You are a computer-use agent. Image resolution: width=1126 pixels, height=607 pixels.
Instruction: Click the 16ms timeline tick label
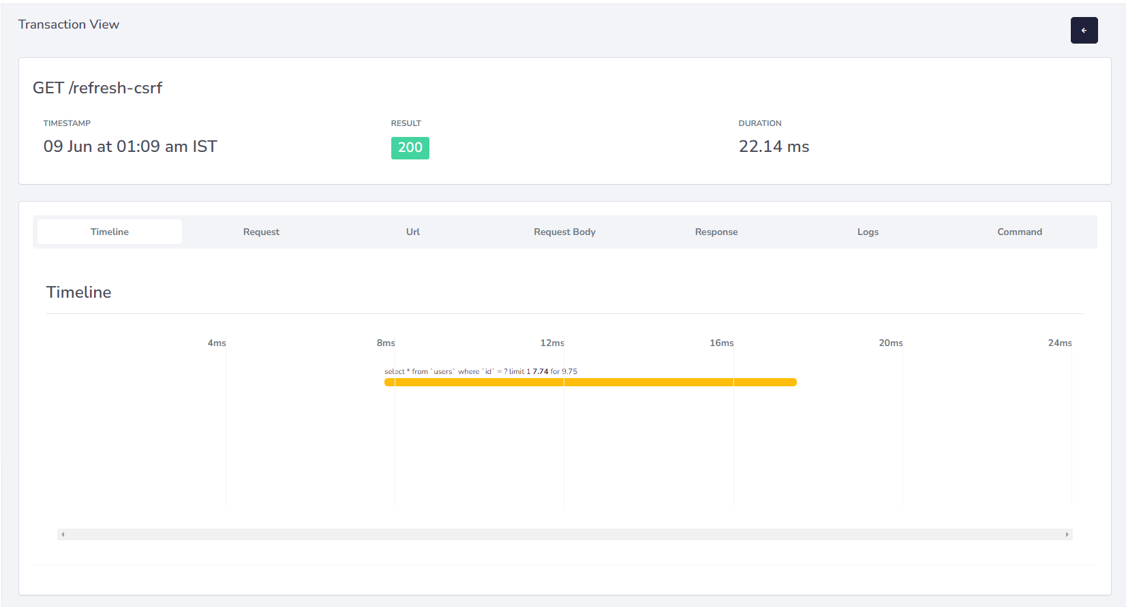(x=722, y=343)
